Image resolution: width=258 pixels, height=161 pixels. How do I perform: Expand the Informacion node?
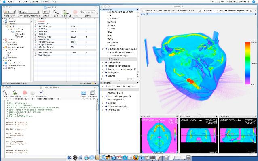pos(102,110)
